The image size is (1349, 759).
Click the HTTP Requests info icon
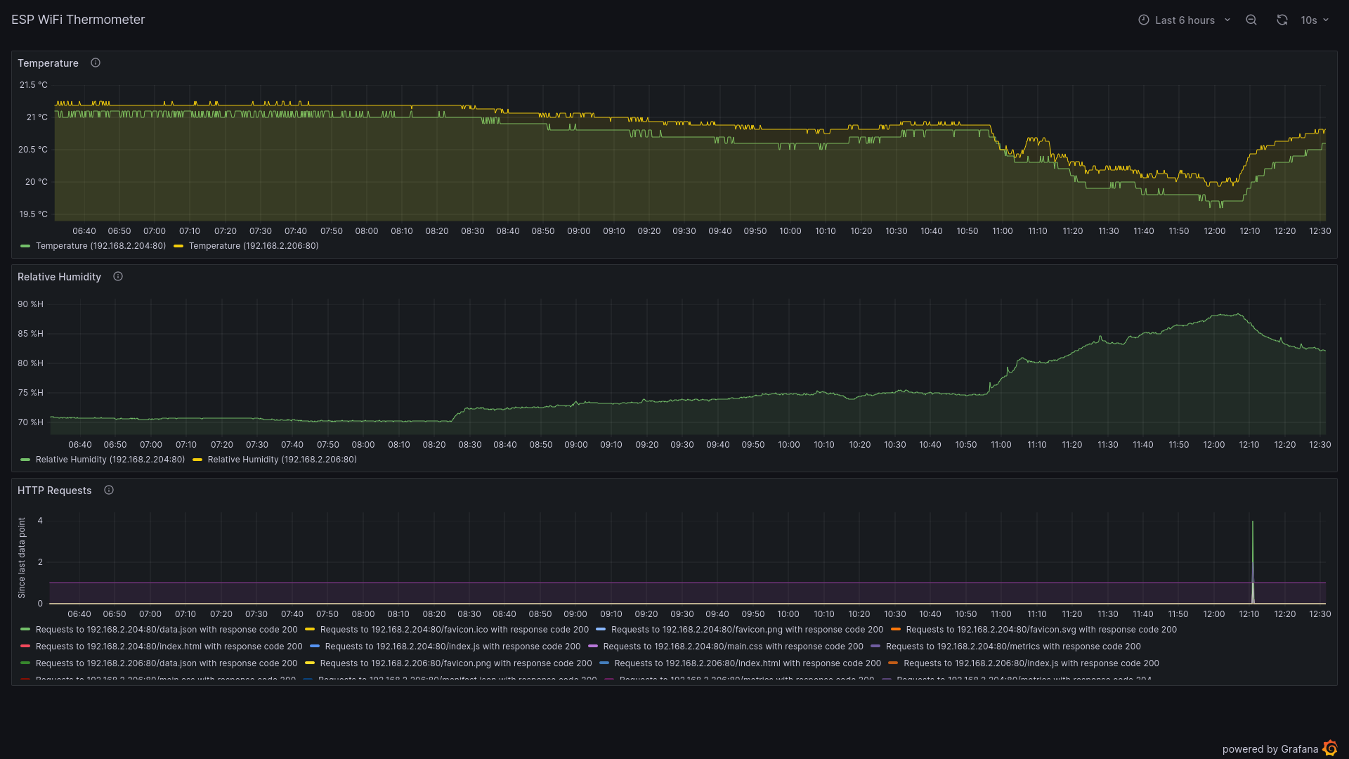click(x=109, y=490)
